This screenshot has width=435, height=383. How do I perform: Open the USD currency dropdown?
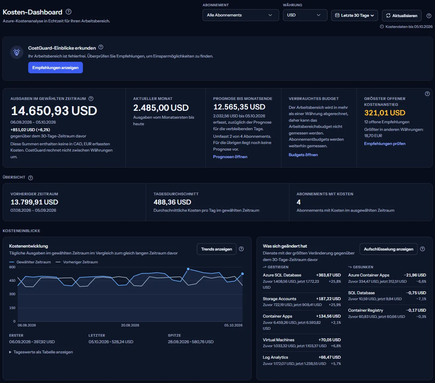coord(305,15)
